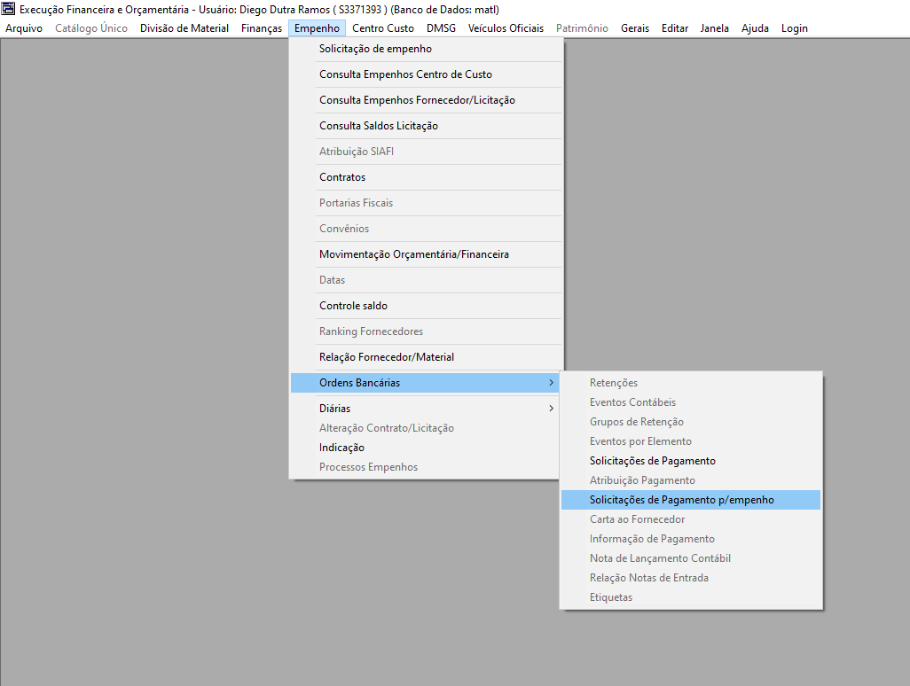Select Consulta Saldos Licitação entry
910x686 pixels.
(x=379, y=126)
